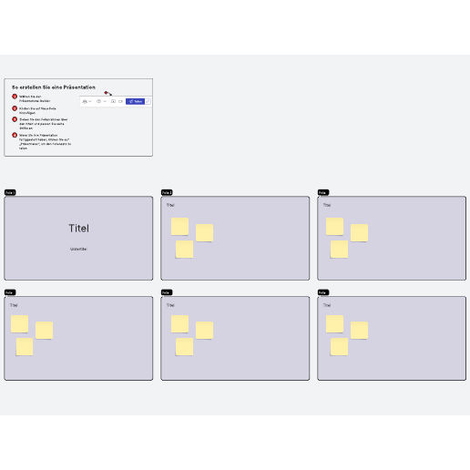Click the Untertitel text on Folie 1
The image size is (470, 470).
[x=78, y=249]
